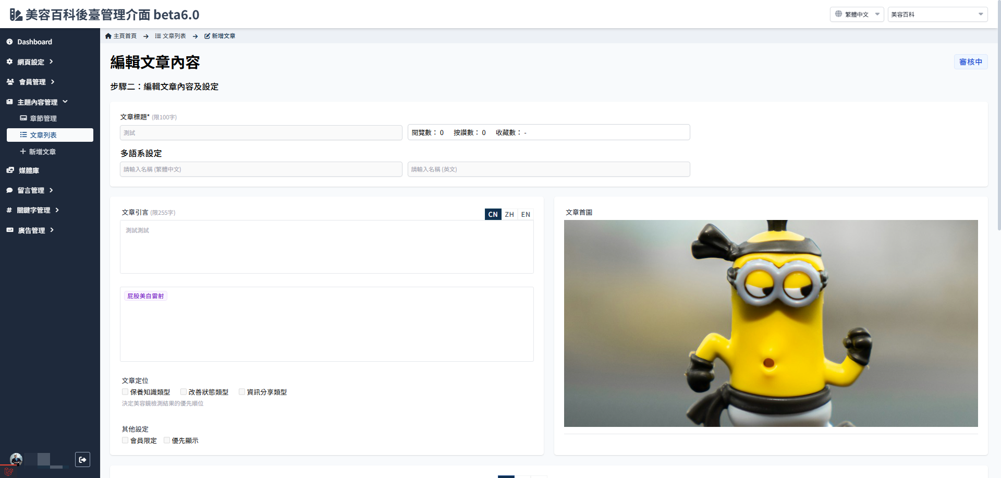Expand the 關鍵字管理 submenu chevron
The image size is (1001, 478).
57,210
